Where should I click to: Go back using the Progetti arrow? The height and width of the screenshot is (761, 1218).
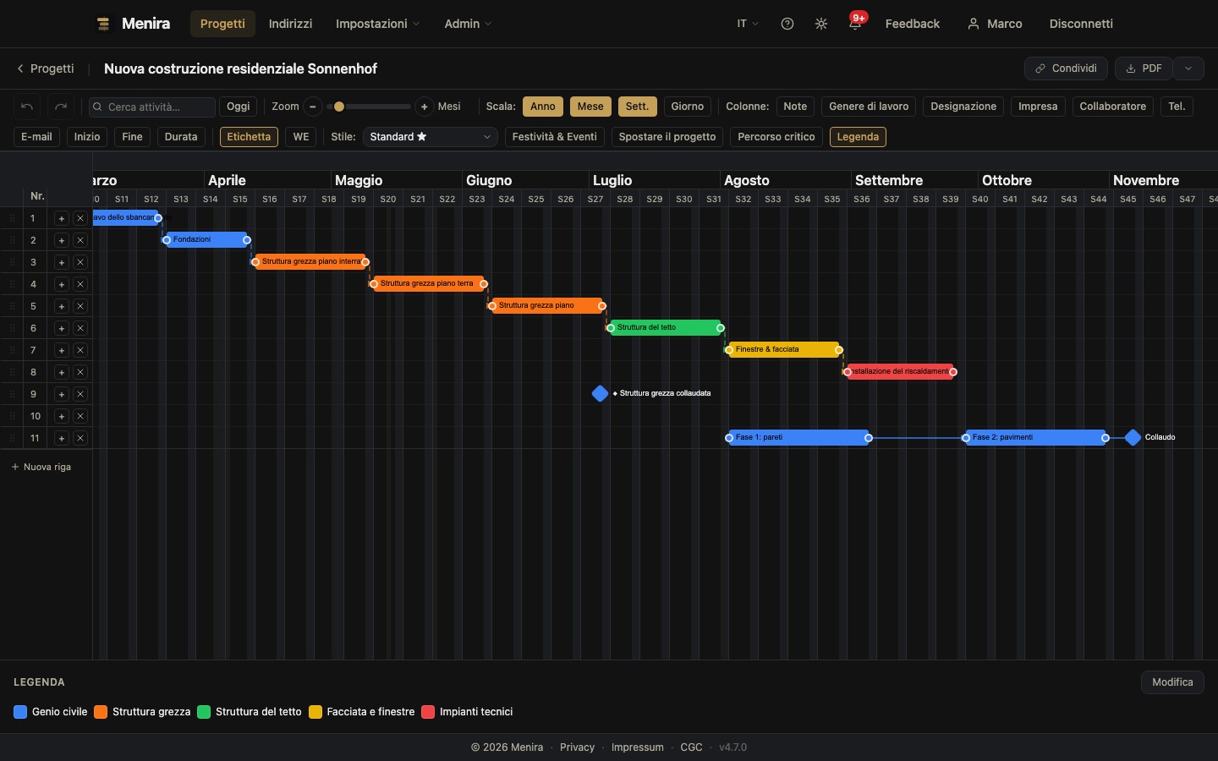[46, 68]
